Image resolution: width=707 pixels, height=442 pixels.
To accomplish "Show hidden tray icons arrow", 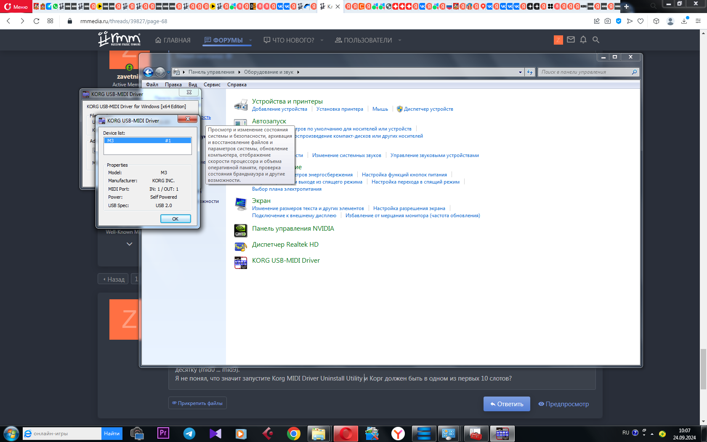I will coord(652,434).
